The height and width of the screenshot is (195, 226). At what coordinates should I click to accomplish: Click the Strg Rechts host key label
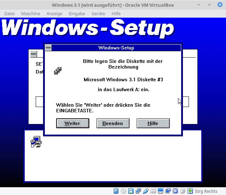206,191
